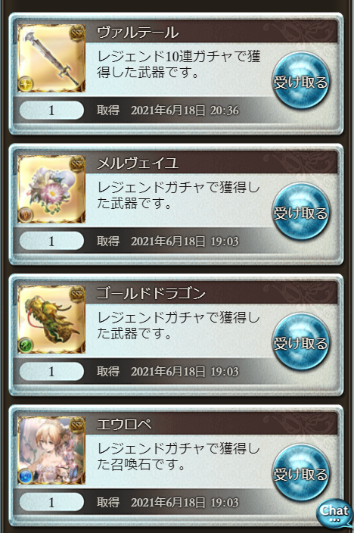The width and height of the screenshot is (354, 533).
Task: Tap the エウロペ summon portrait
Action: (51, 450)
